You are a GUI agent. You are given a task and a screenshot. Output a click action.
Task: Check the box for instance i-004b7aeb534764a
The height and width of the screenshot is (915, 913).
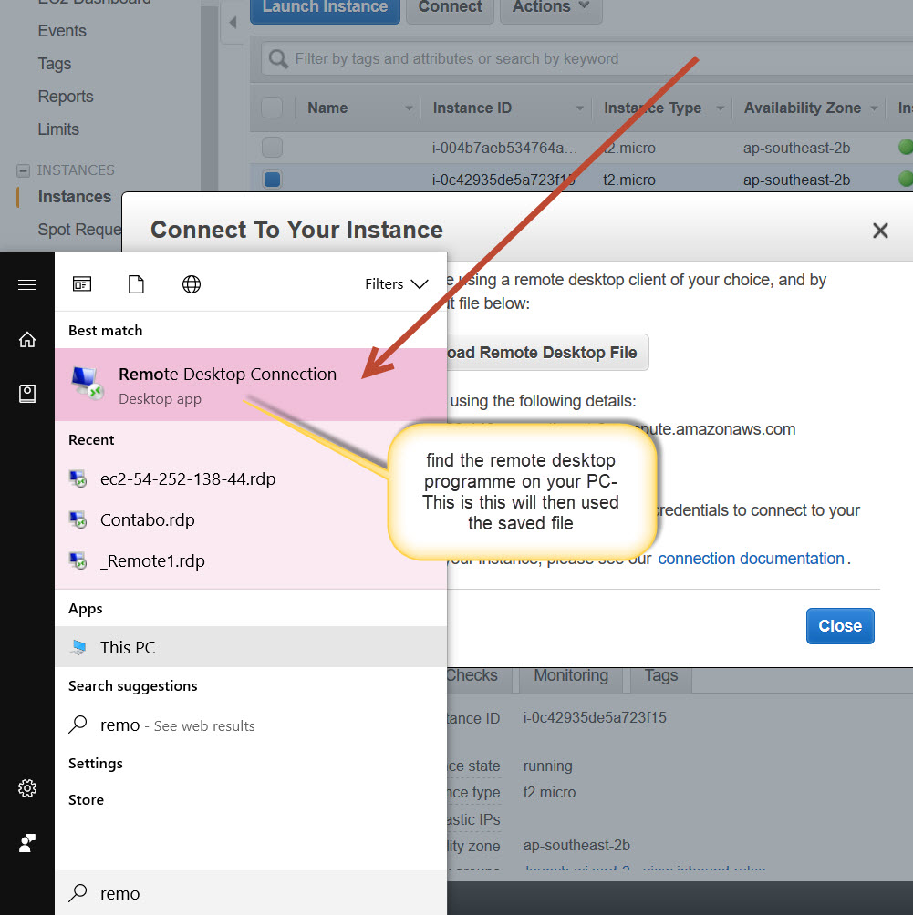point(272,147)
